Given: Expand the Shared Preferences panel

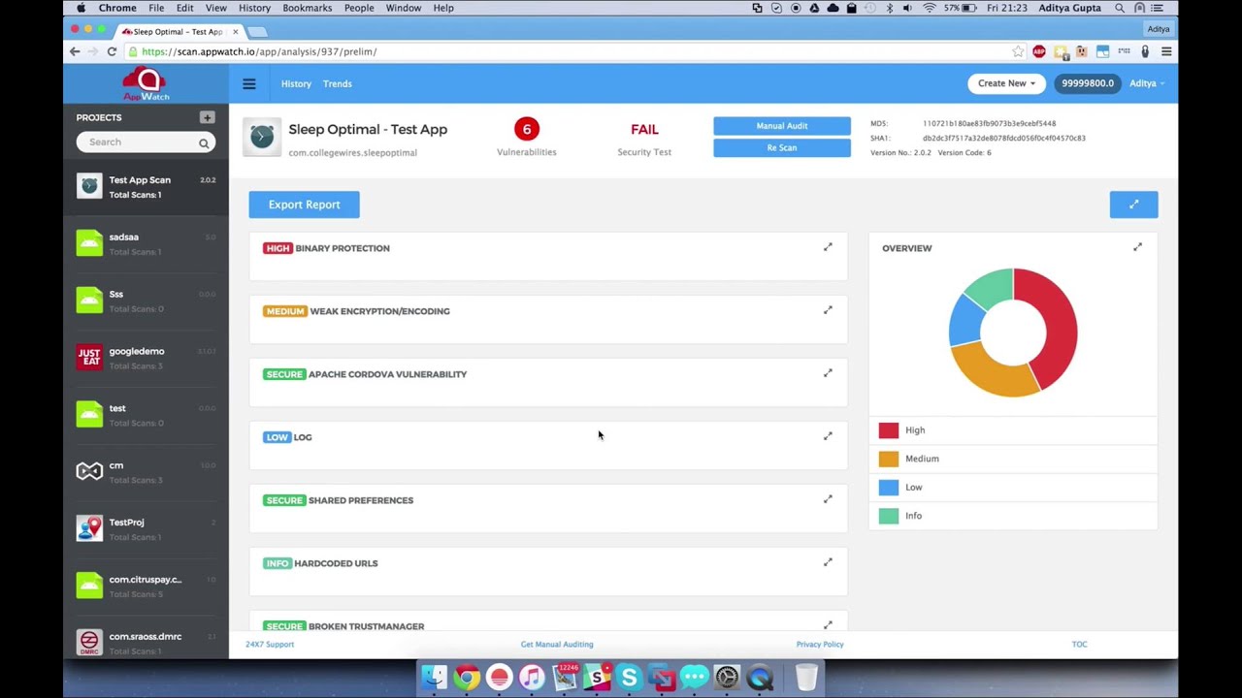Looking at the screenshot, I should point(828,499).
